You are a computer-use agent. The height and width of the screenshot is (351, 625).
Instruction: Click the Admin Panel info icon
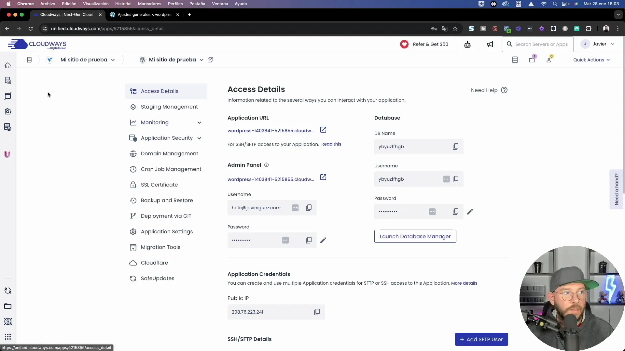(x=266, y=165)
